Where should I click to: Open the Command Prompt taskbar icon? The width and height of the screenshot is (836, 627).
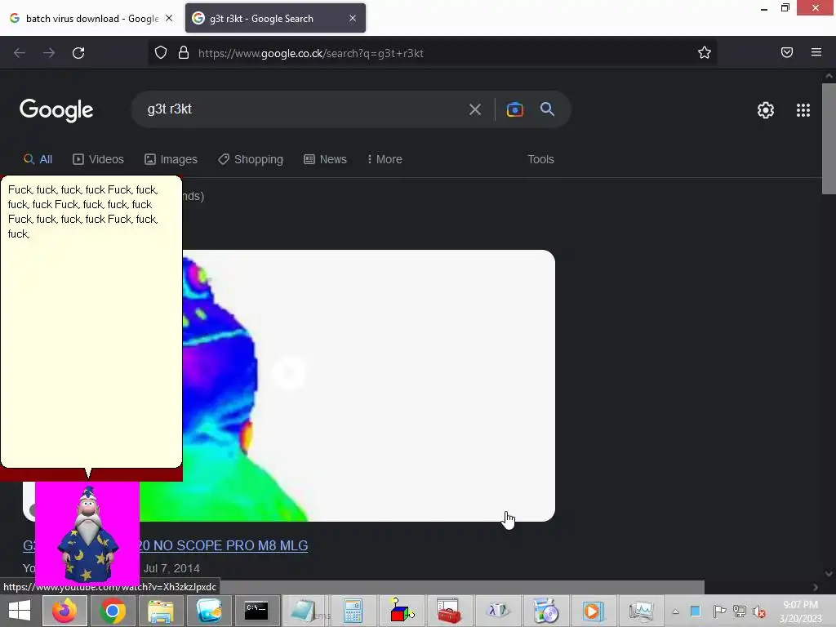pyautogui.click(x=256, y=611)
